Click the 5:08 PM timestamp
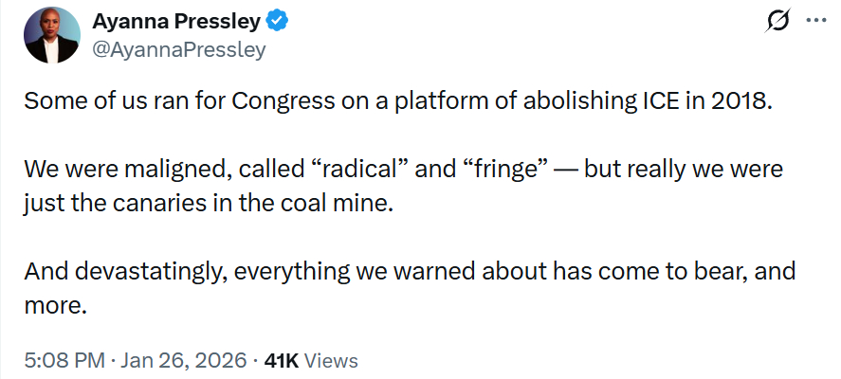Image resolution: width=841 pixels, height=379 pixels. click(65, 360)
